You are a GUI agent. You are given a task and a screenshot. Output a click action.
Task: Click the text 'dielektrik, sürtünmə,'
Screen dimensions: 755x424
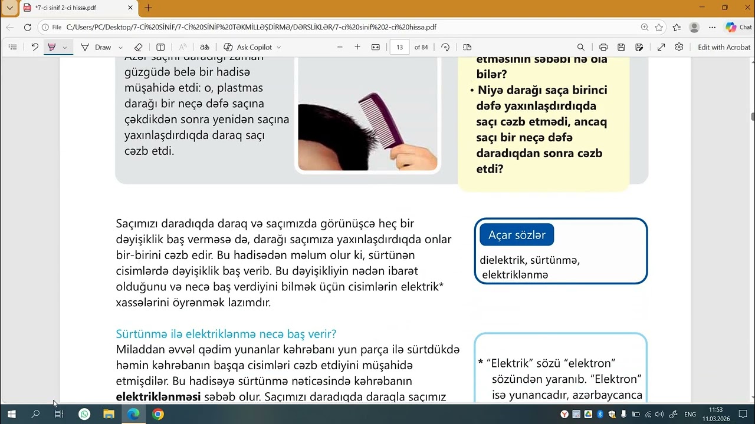530,260
